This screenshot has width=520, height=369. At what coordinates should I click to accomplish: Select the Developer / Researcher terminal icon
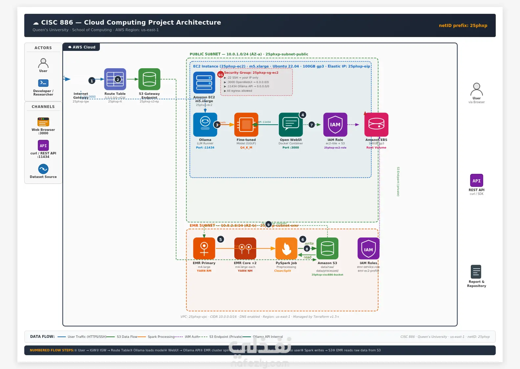click(43, 83)
